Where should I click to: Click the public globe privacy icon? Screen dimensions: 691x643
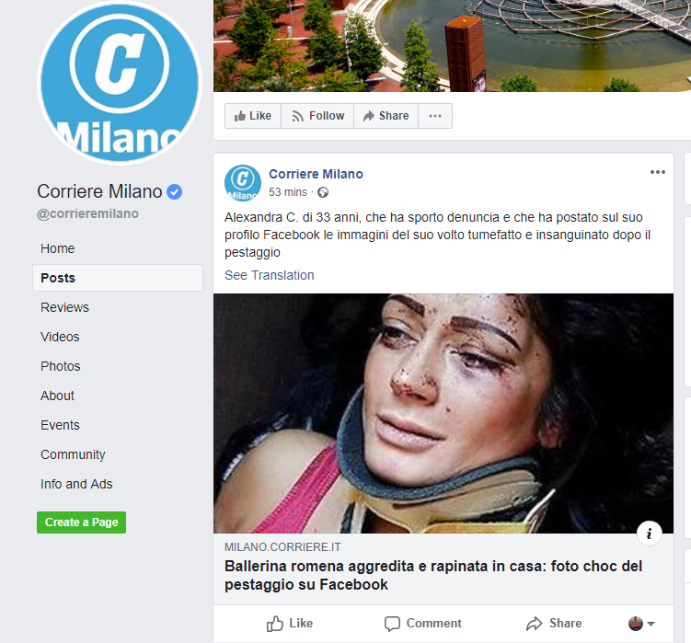point(323,192)
